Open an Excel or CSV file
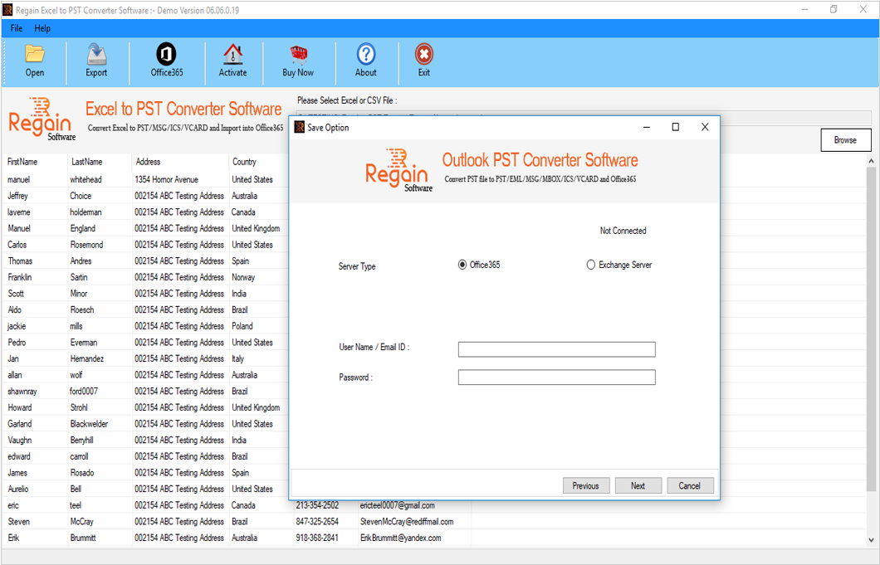The image size is (880, 565). click(x=34, y=60)
